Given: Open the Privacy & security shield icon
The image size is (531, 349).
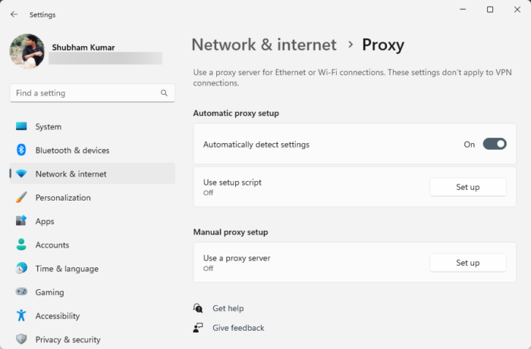Looking at the screenshot, I should (21, 339).
